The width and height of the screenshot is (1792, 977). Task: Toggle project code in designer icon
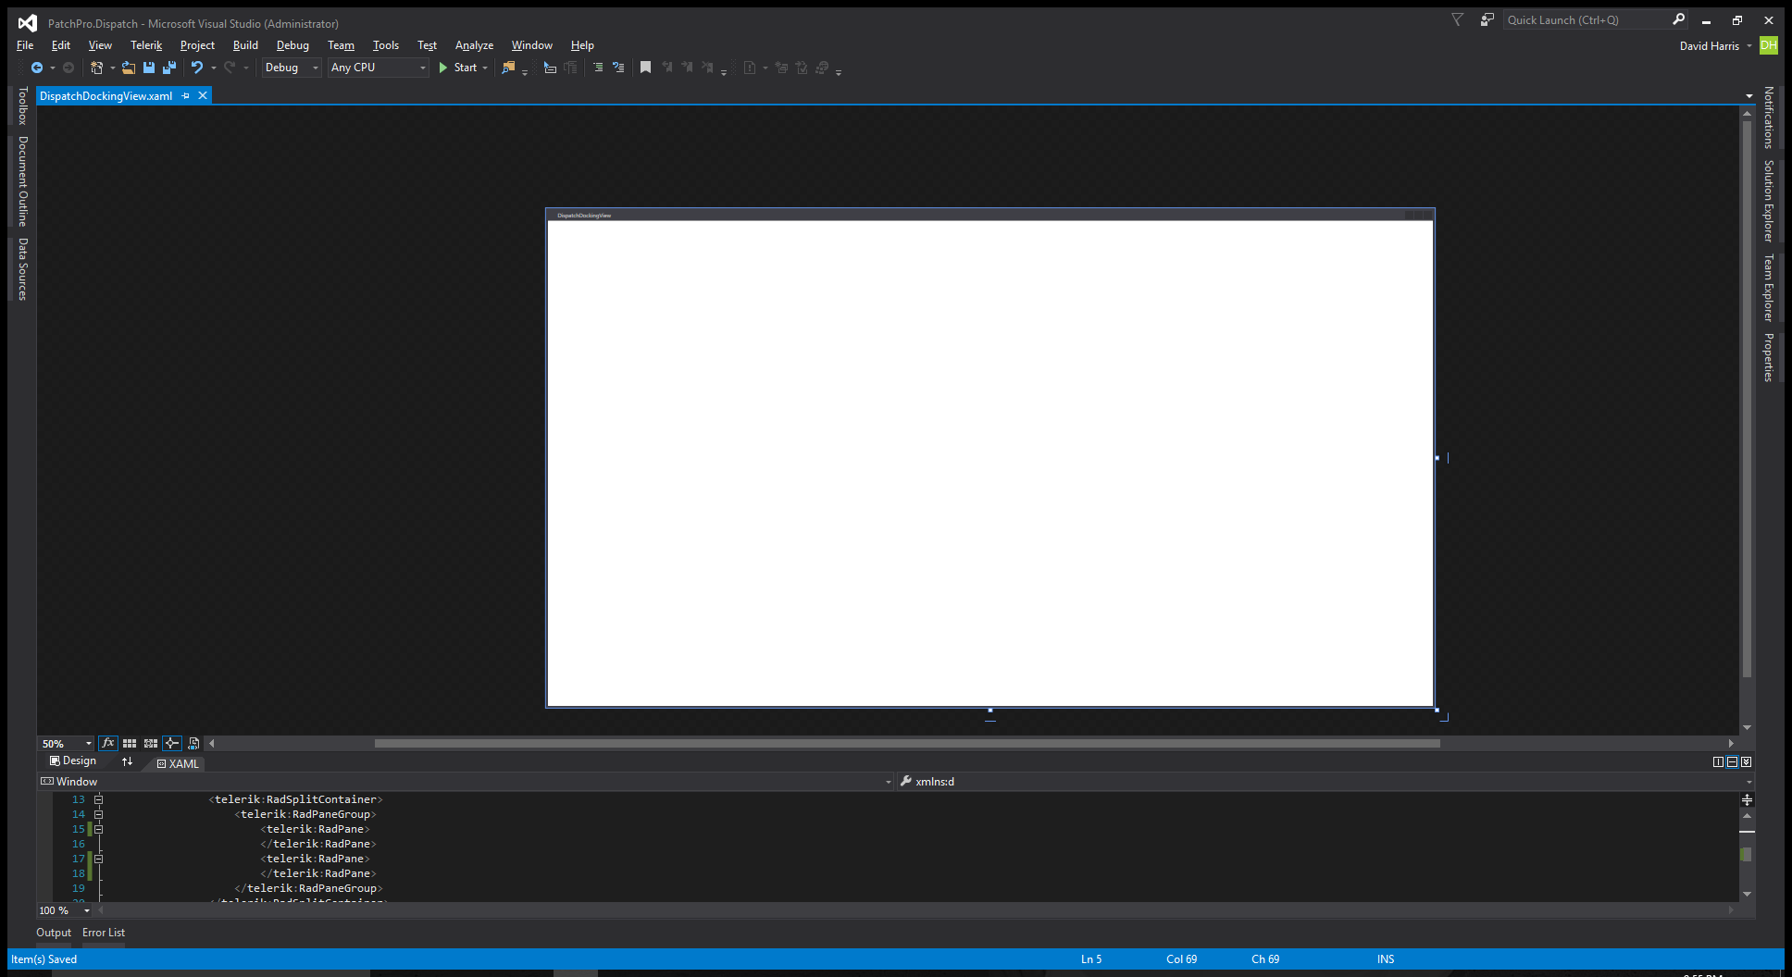point(193,743)
